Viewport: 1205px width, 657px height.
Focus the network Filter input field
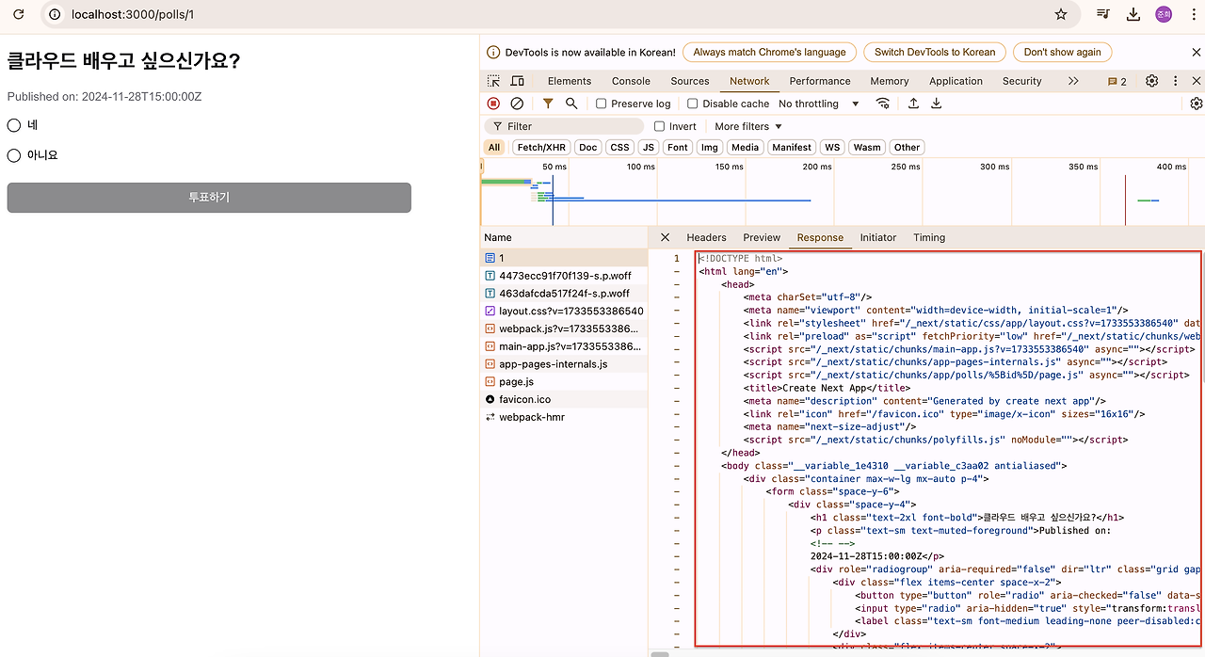click(564, 126)
